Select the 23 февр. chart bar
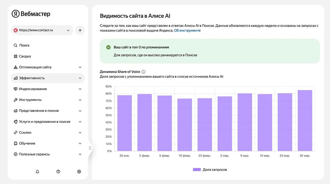The width and height of the screenshot is (330, 184). pyautogui.click(x=205, y=125)
